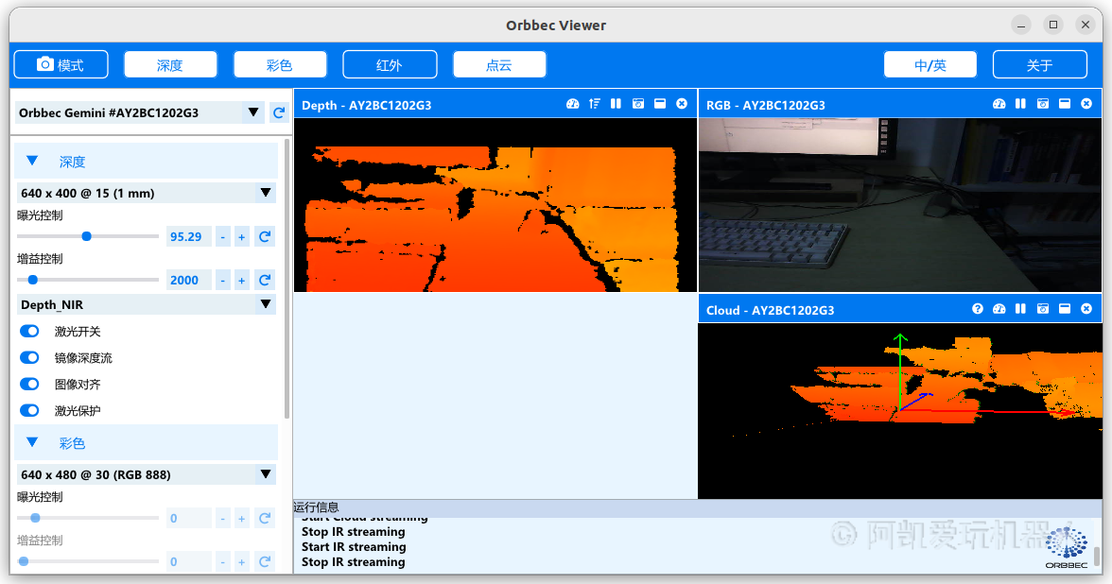
Task: Increase color exposure with the plus button
Action: tap(242, 519)
